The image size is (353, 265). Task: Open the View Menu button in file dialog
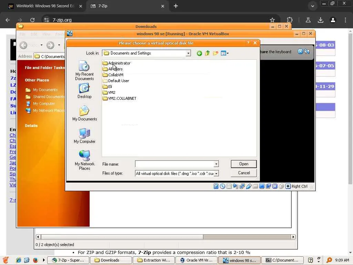click(x=224, y=53)
